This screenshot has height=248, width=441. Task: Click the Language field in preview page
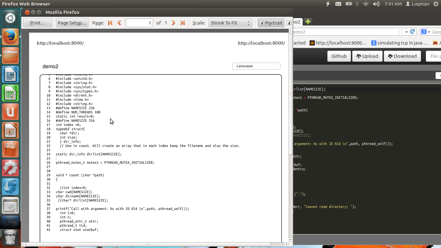tap(256, 66)
